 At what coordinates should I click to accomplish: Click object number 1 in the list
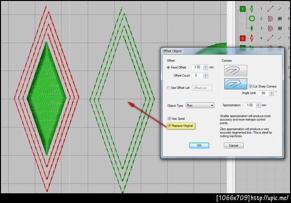[x=261, y=9]
